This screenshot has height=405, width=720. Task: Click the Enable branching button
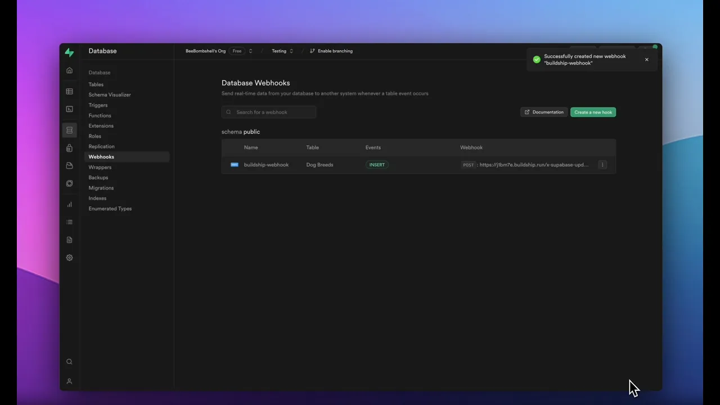coord(331,51)
